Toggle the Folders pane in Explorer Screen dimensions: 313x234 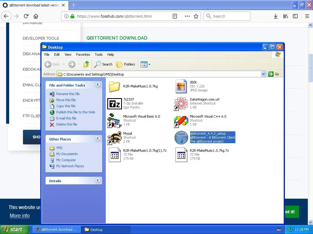(126, 64)
